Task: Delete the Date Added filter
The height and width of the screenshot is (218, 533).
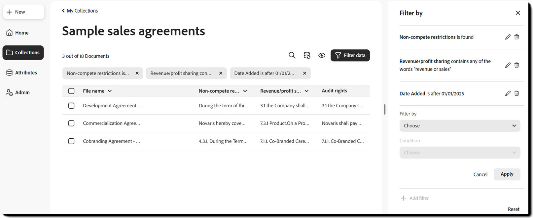Action: tap(516, 94)
